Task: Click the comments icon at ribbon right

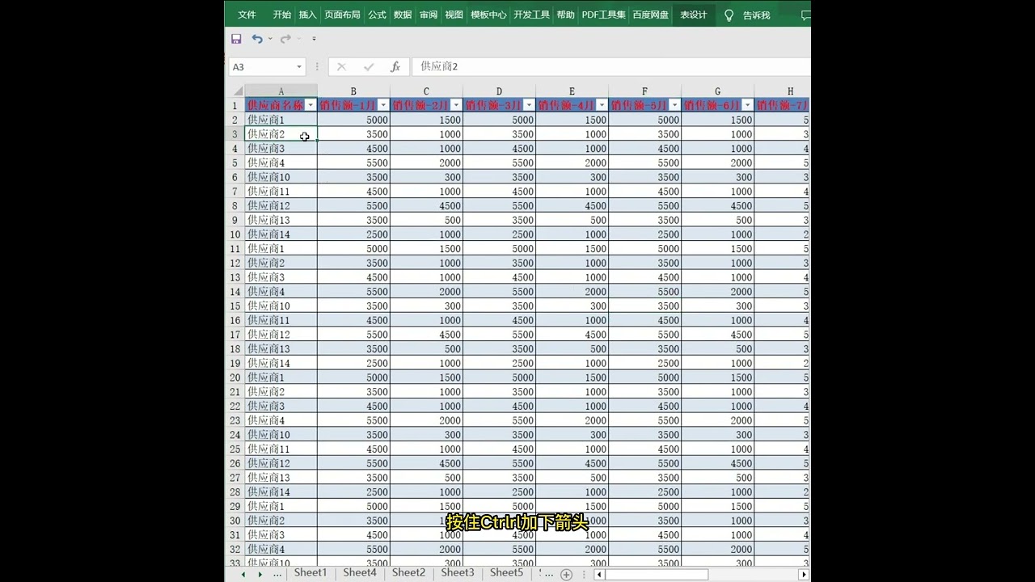Action: coord(805,15)
